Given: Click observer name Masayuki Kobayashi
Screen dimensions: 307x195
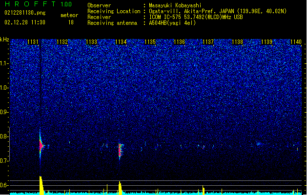Looking at the screenshot, I should coord(175,5).
